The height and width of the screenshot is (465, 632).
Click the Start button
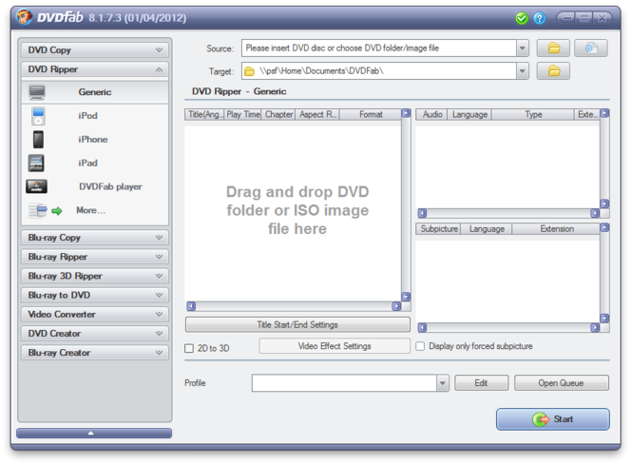coord(552,419)
